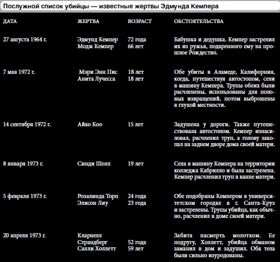Select the ВОЗРАСТ column header
This screenshot has height=262, width=280.
coord(140,21)
